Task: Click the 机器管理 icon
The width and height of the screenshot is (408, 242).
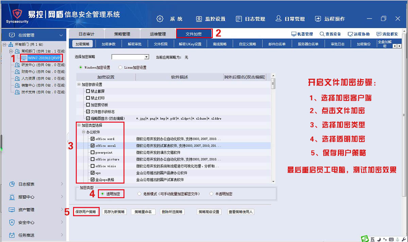Action: 294,34
